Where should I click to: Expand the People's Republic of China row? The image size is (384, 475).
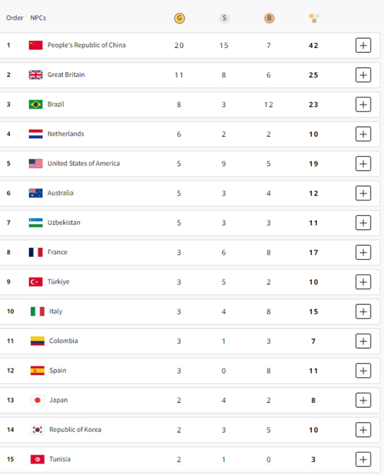[x=363, y=46]
